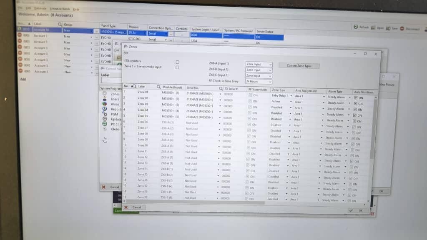The height and width of the screenshot is (240, 427).
Task: Open Group dropdown of selected account
Action: [x=91, y=31]
